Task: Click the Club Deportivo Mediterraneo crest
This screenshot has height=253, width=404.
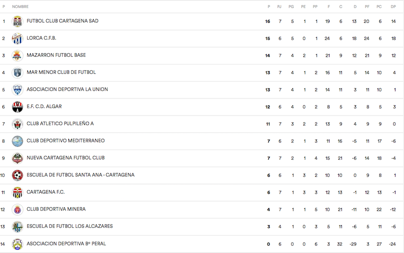Action: click(17, 141)
